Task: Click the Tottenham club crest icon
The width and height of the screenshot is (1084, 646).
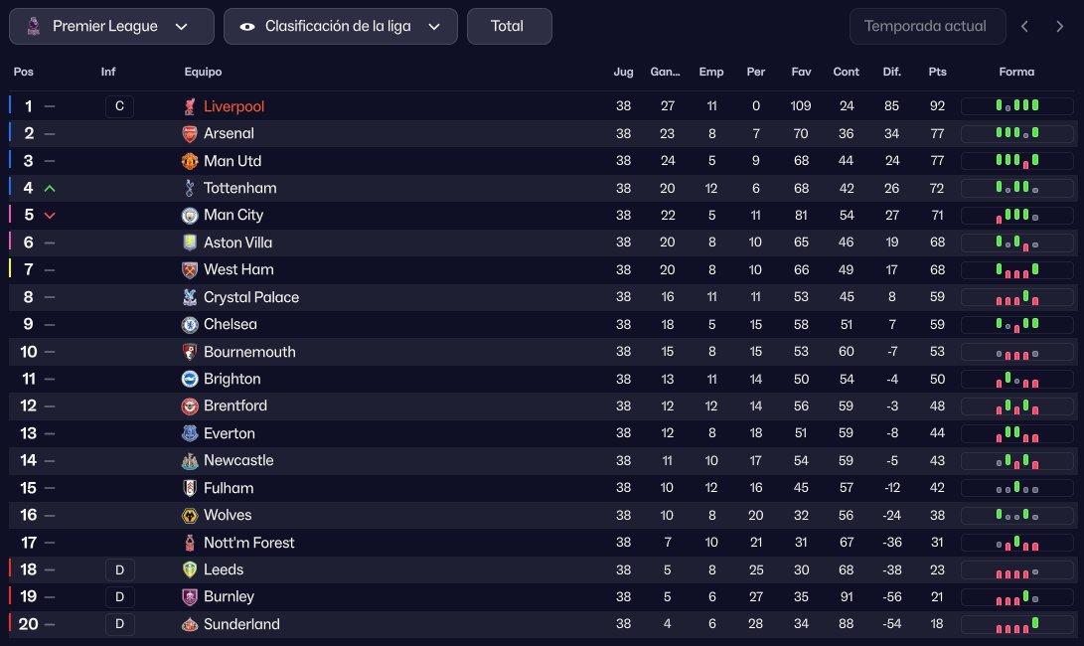Action: (x=190, y=188)
